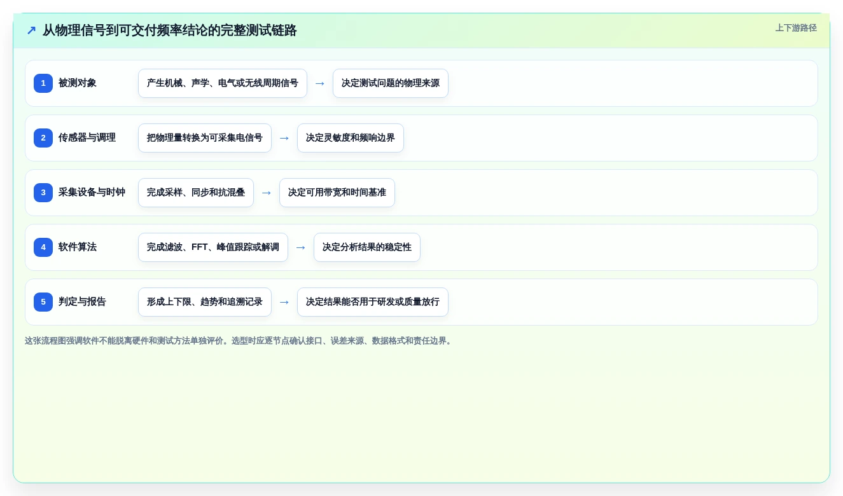Select step number 5 badge

[43, 302]
